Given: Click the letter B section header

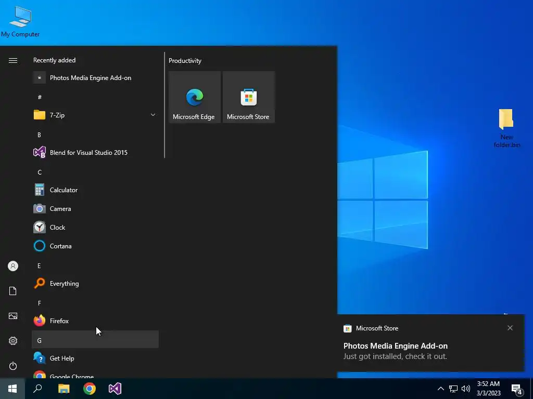Looking at the screenshot, I should (x=95, y=135).
